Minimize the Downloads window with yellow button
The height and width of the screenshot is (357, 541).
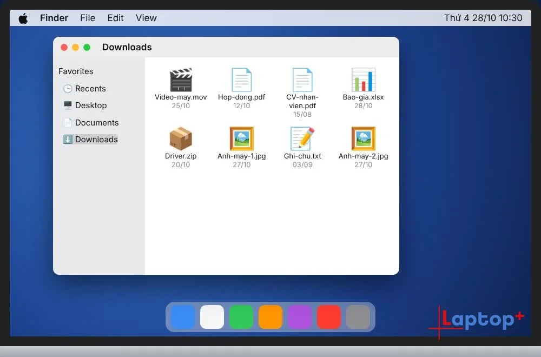75,47
